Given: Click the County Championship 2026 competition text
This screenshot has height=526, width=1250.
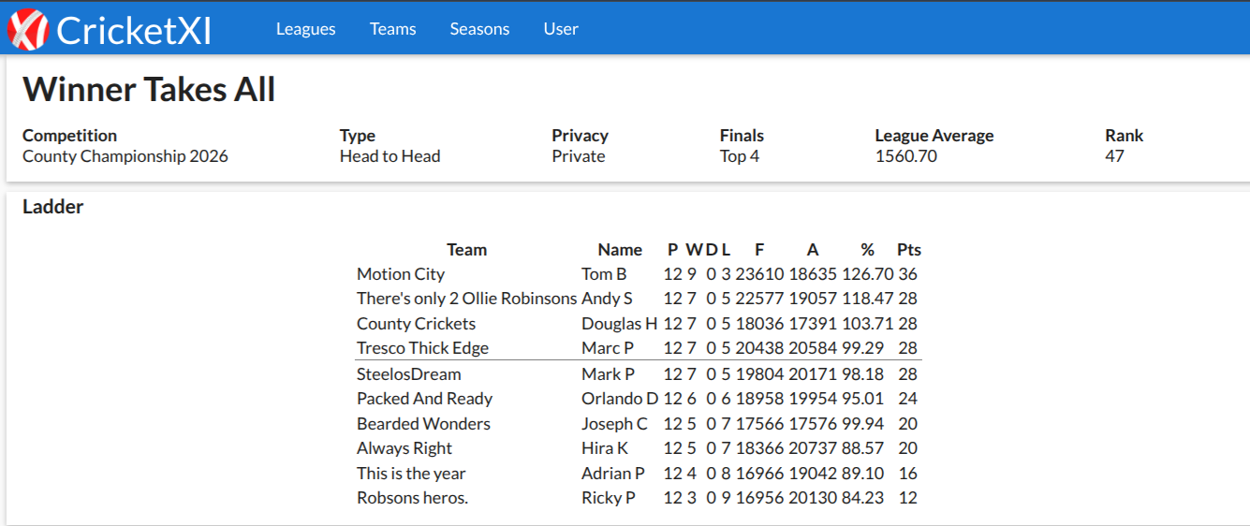Looking at the screenshot, I should pyautogui.click(x=125, y=156).
